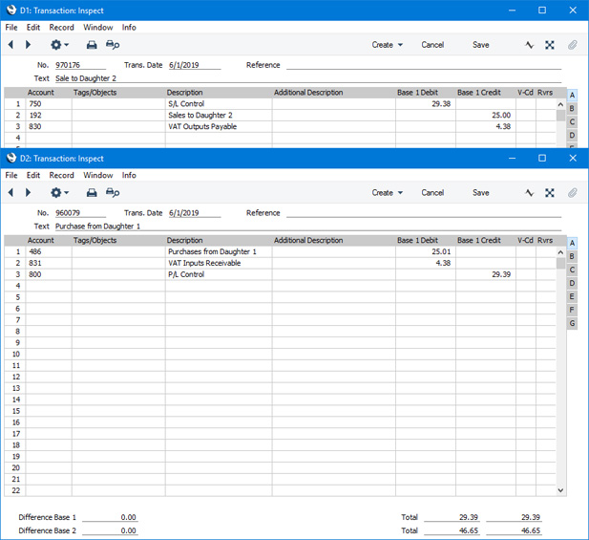Open File menu in D1 window

[x=11, y=28]
